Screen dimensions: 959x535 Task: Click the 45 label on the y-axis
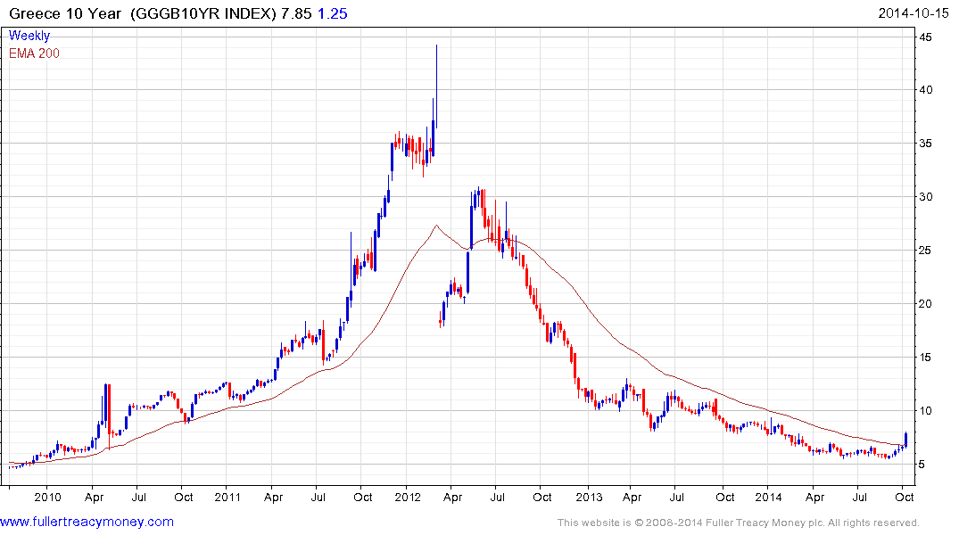click(925, 37)
